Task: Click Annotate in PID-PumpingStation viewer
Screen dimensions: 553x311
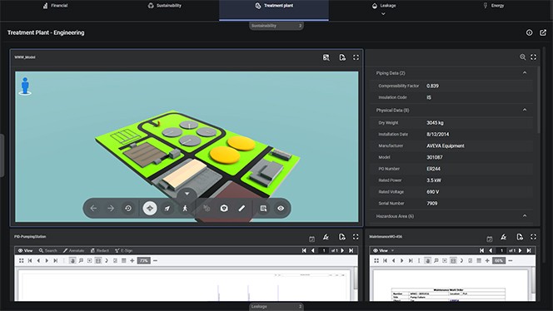Action: [73, 250]
